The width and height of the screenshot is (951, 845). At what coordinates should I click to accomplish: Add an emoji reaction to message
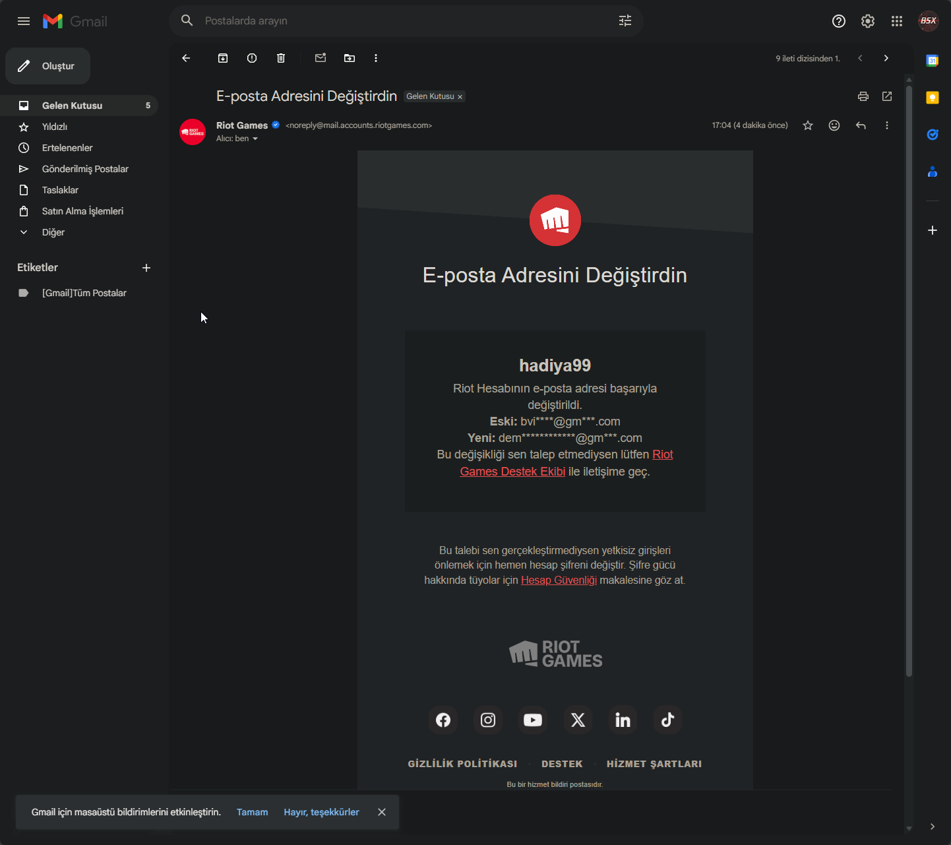[834, 125]
